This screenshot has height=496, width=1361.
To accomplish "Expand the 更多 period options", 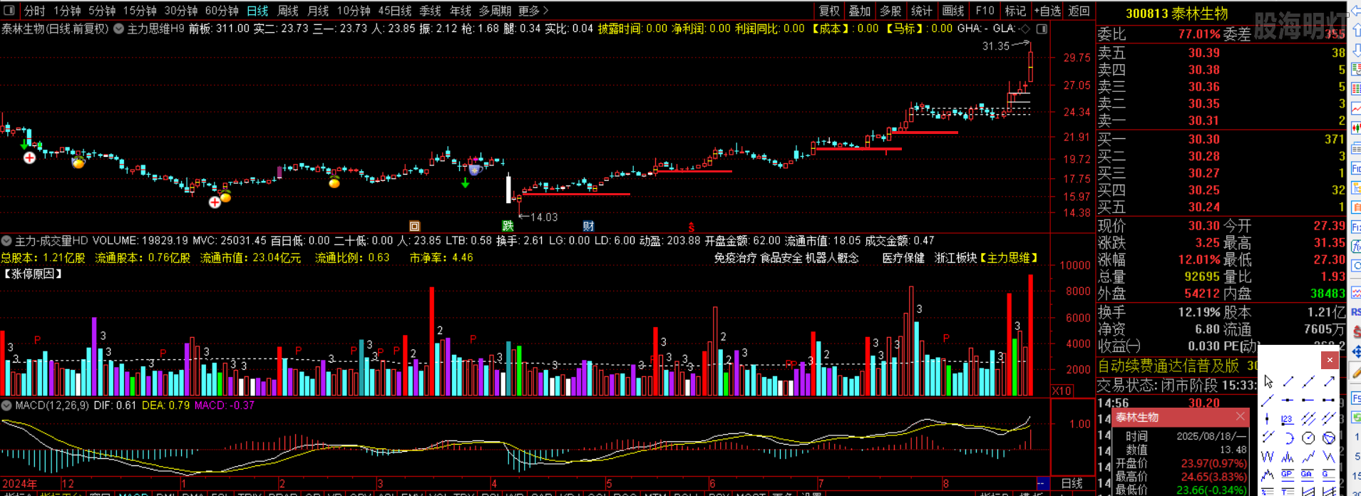I will [533, 11].
